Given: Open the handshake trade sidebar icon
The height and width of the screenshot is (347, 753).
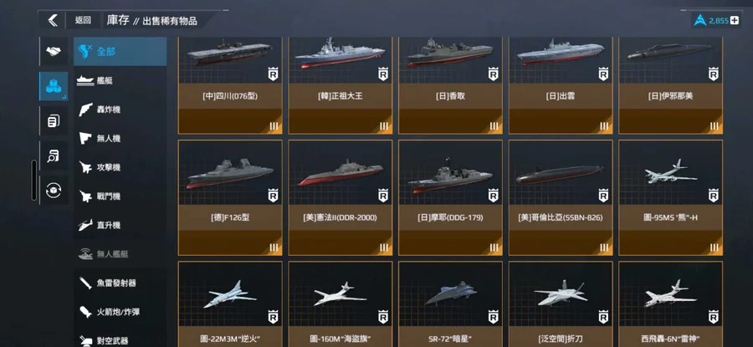Looking at the screenshot, I should (x=54, y=51).
